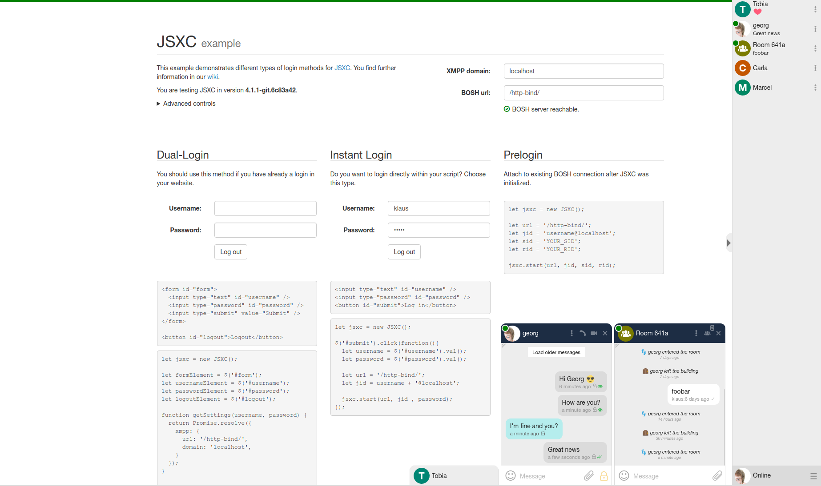Open Marcel contact options menu in roster
The width and height of the screenshot is (821, 486).
click(x=815, y=88)
